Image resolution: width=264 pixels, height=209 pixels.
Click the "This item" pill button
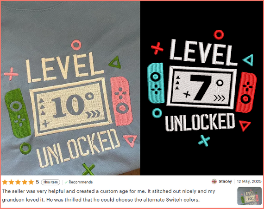[50, 182]
